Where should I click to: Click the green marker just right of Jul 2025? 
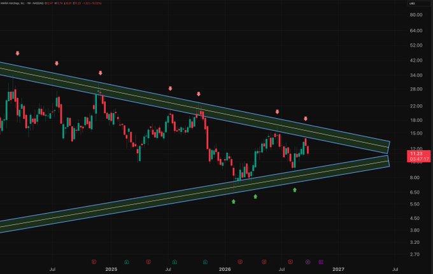(174, 261)
